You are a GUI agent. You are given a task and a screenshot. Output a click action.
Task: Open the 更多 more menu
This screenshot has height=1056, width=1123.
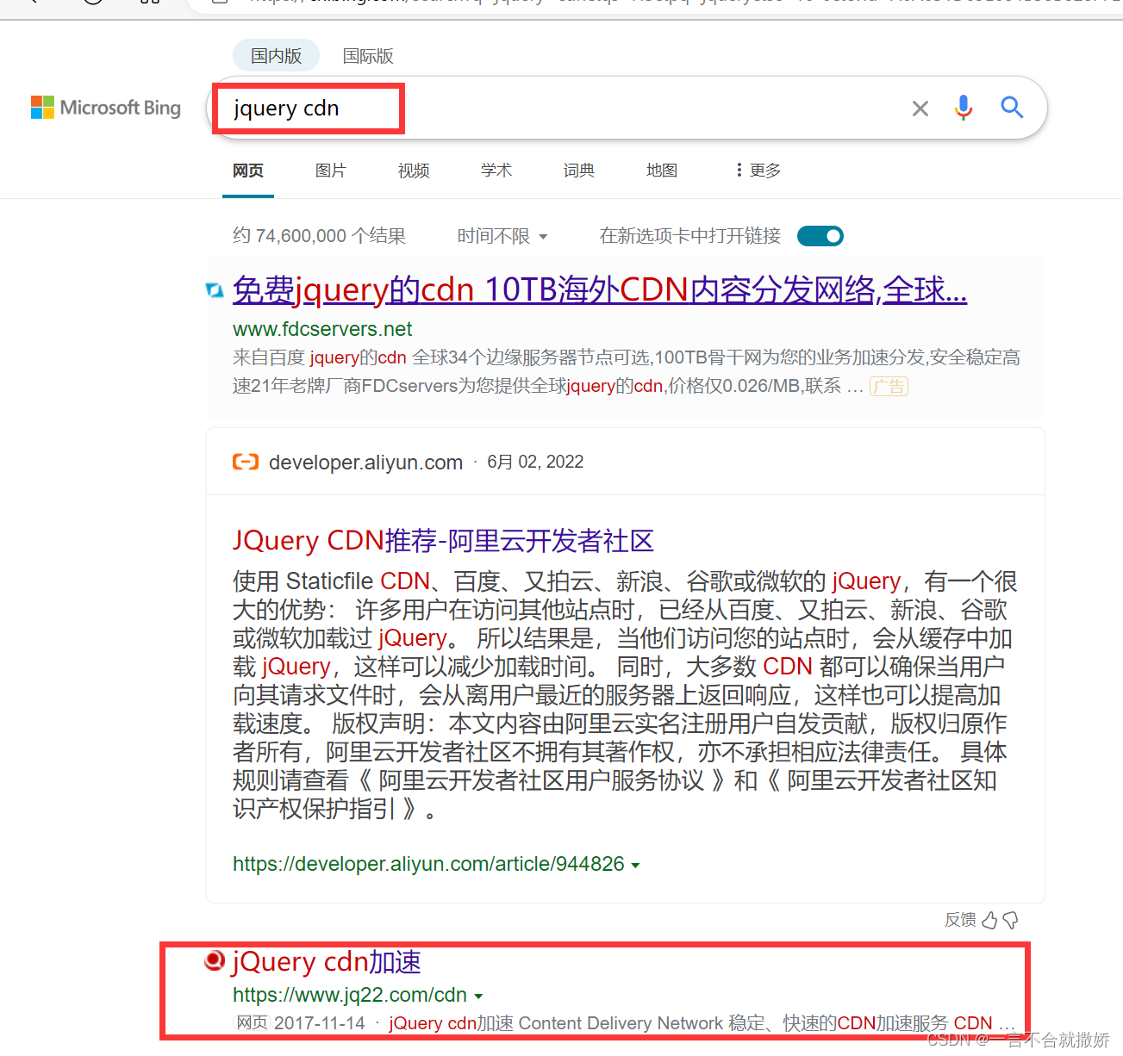point(758,171)
